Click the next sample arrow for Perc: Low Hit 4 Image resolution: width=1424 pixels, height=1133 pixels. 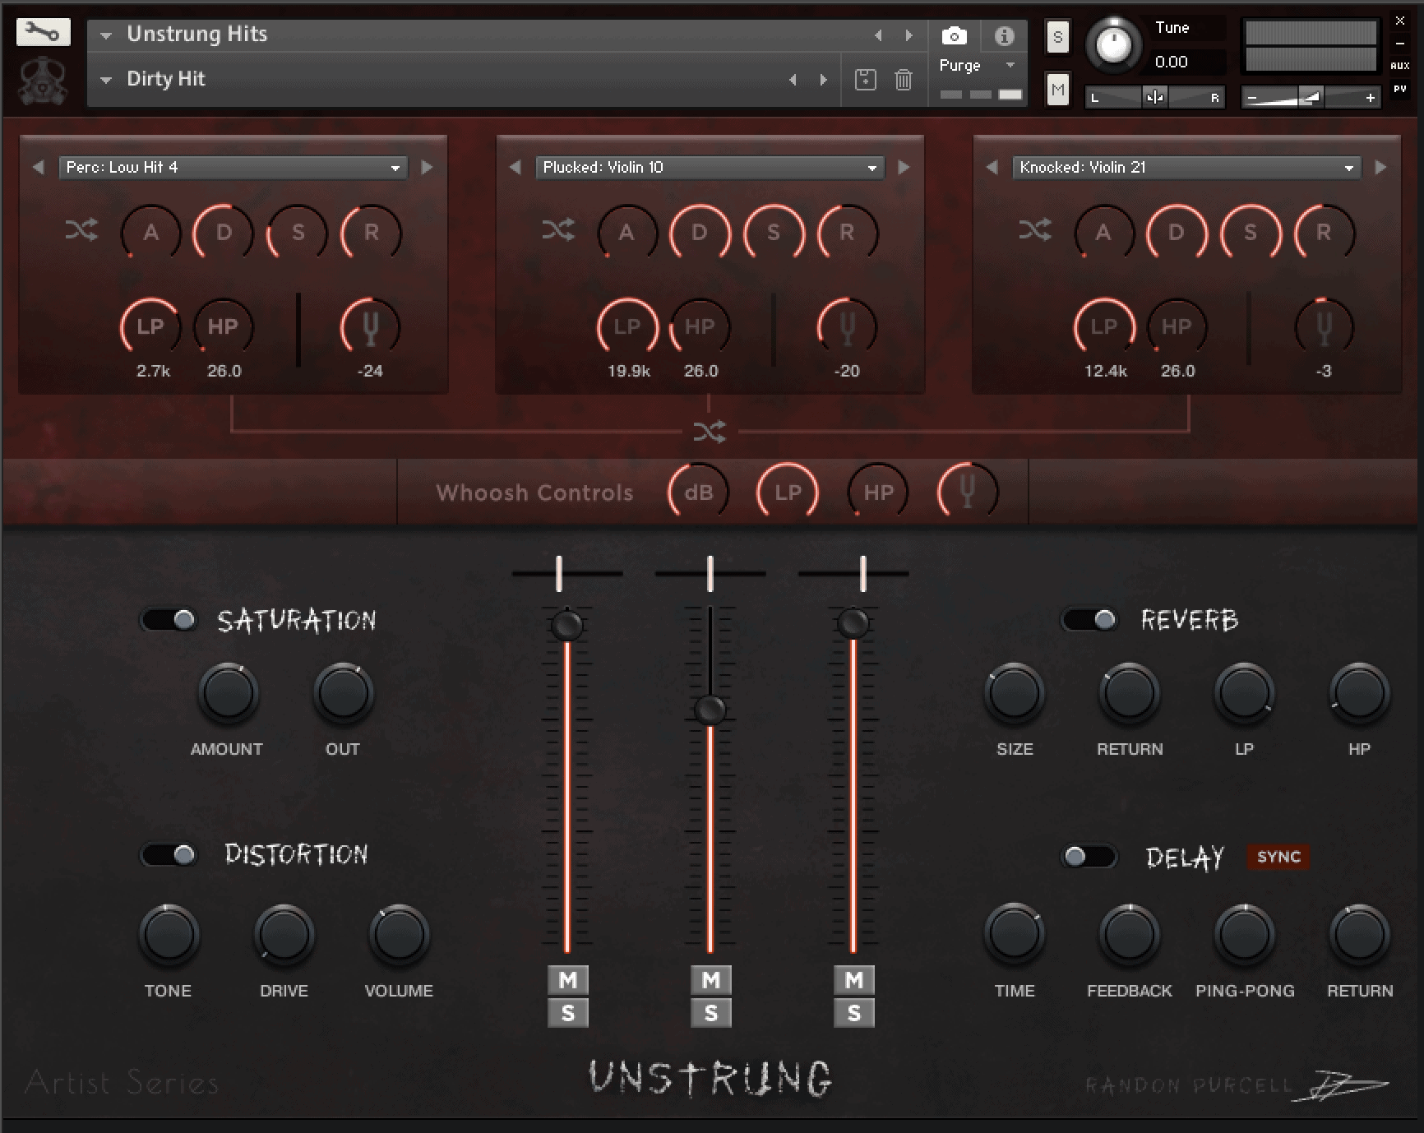(427, 167)
